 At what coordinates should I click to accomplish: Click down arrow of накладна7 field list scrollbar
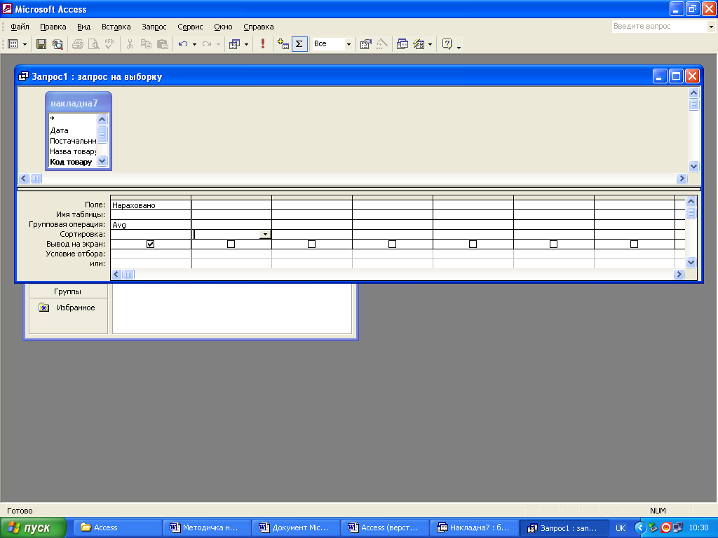point(102,161)
